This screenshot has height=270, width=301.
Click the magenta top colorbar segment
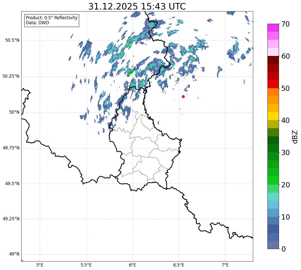coord(273,28)
